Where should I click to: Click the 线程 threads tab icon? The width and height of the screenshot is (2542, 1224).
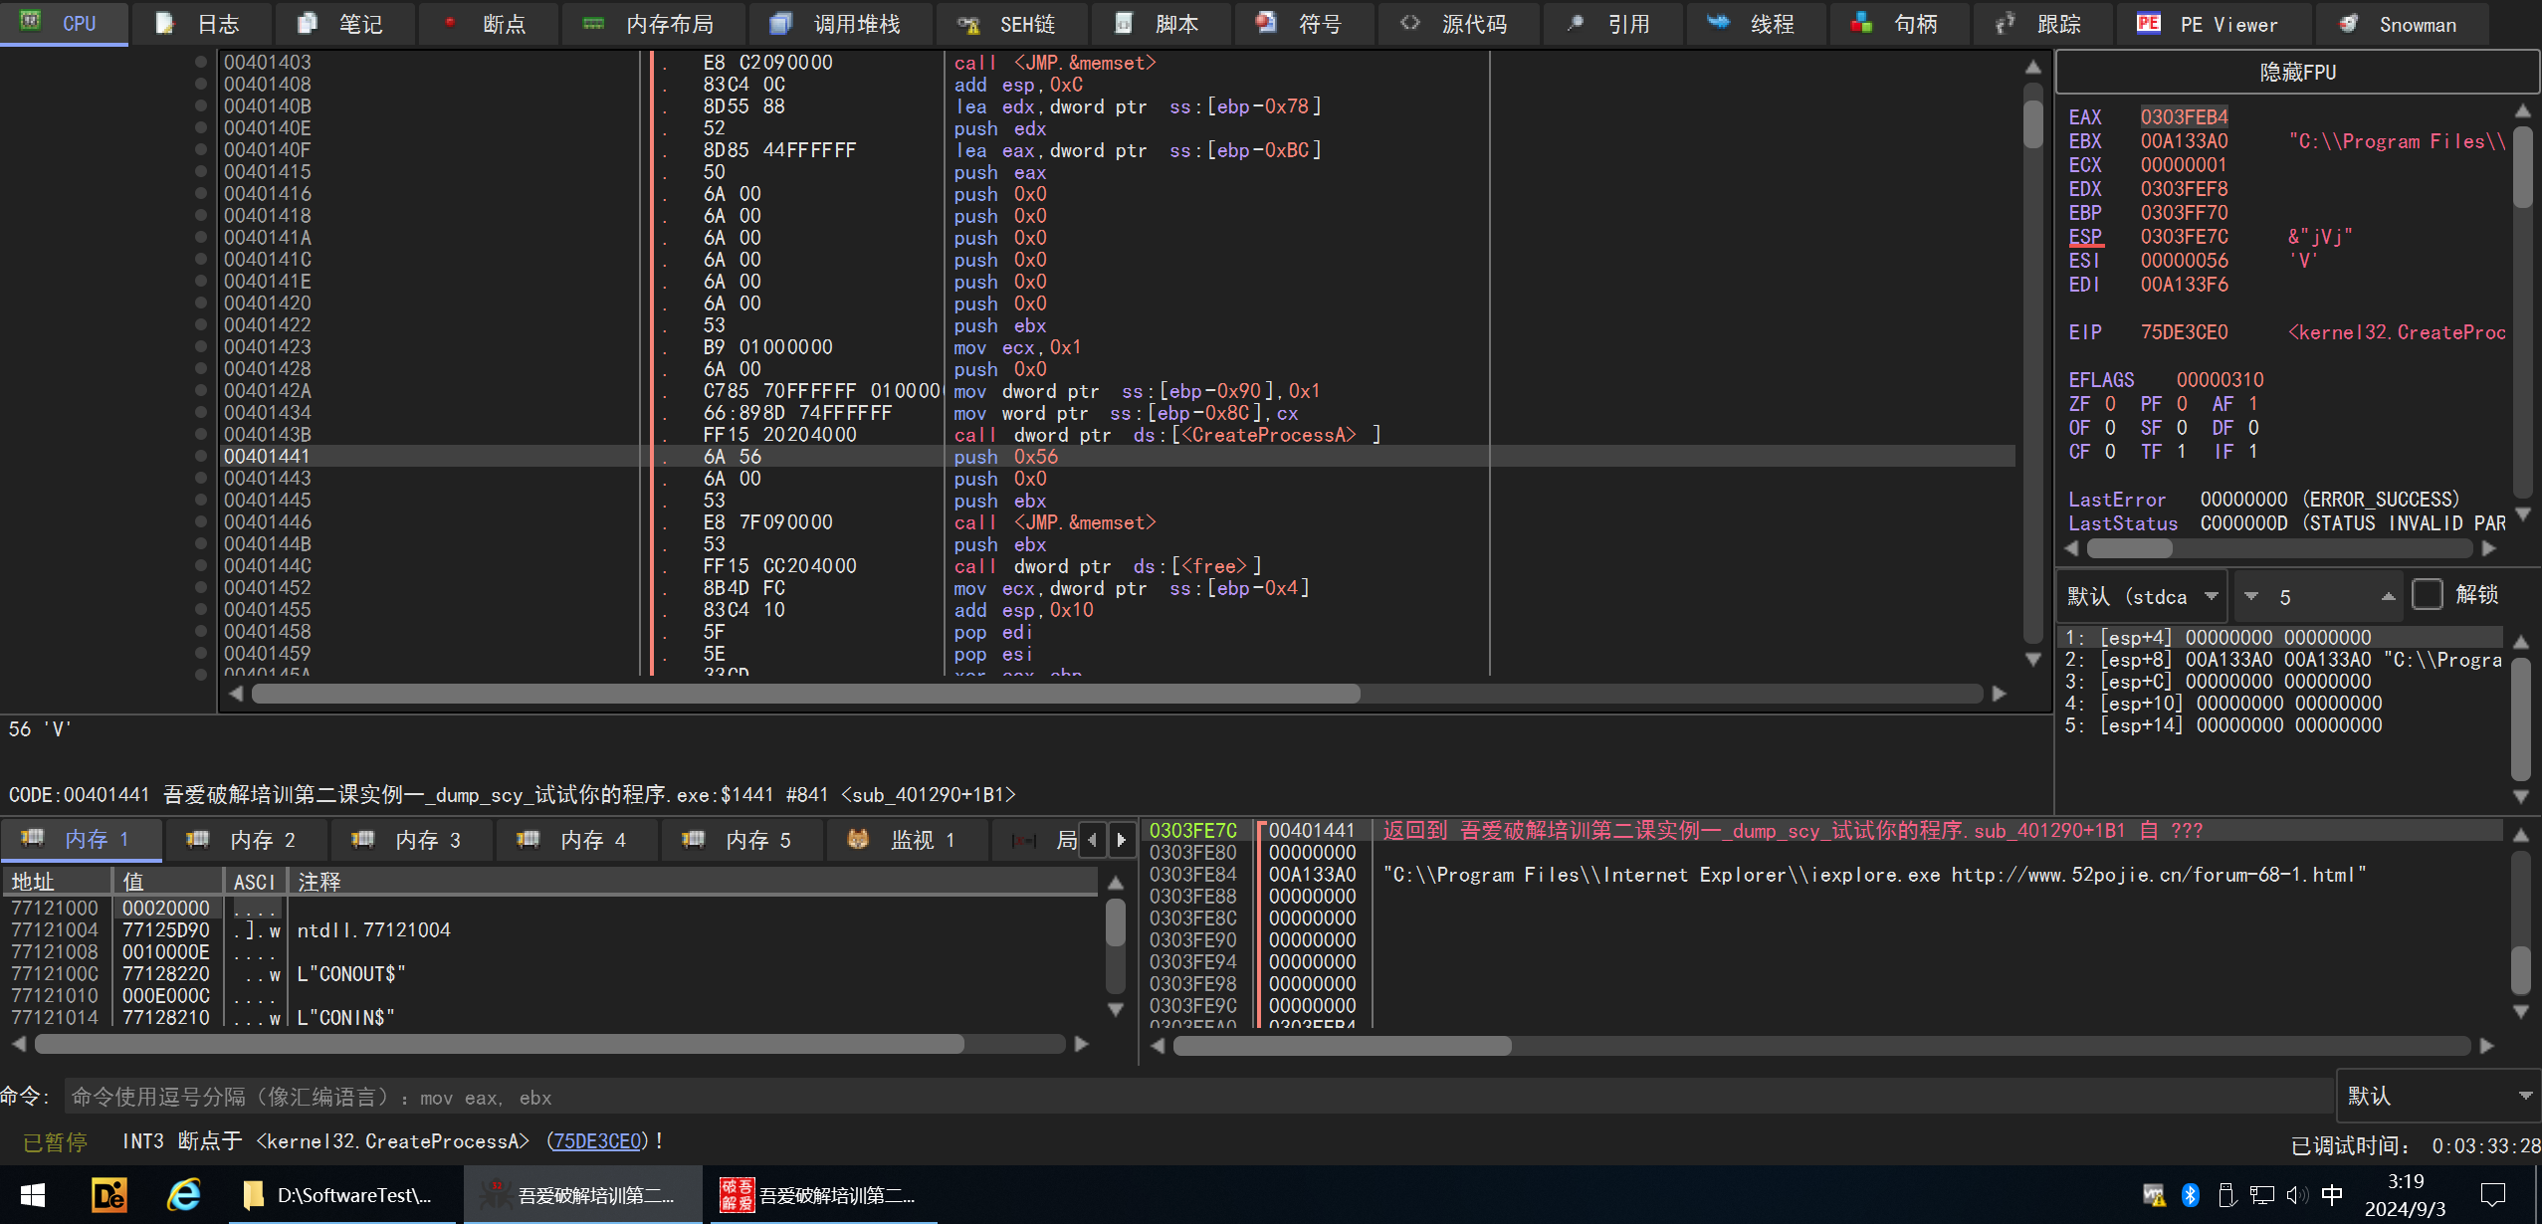[x=1718, y=23]
